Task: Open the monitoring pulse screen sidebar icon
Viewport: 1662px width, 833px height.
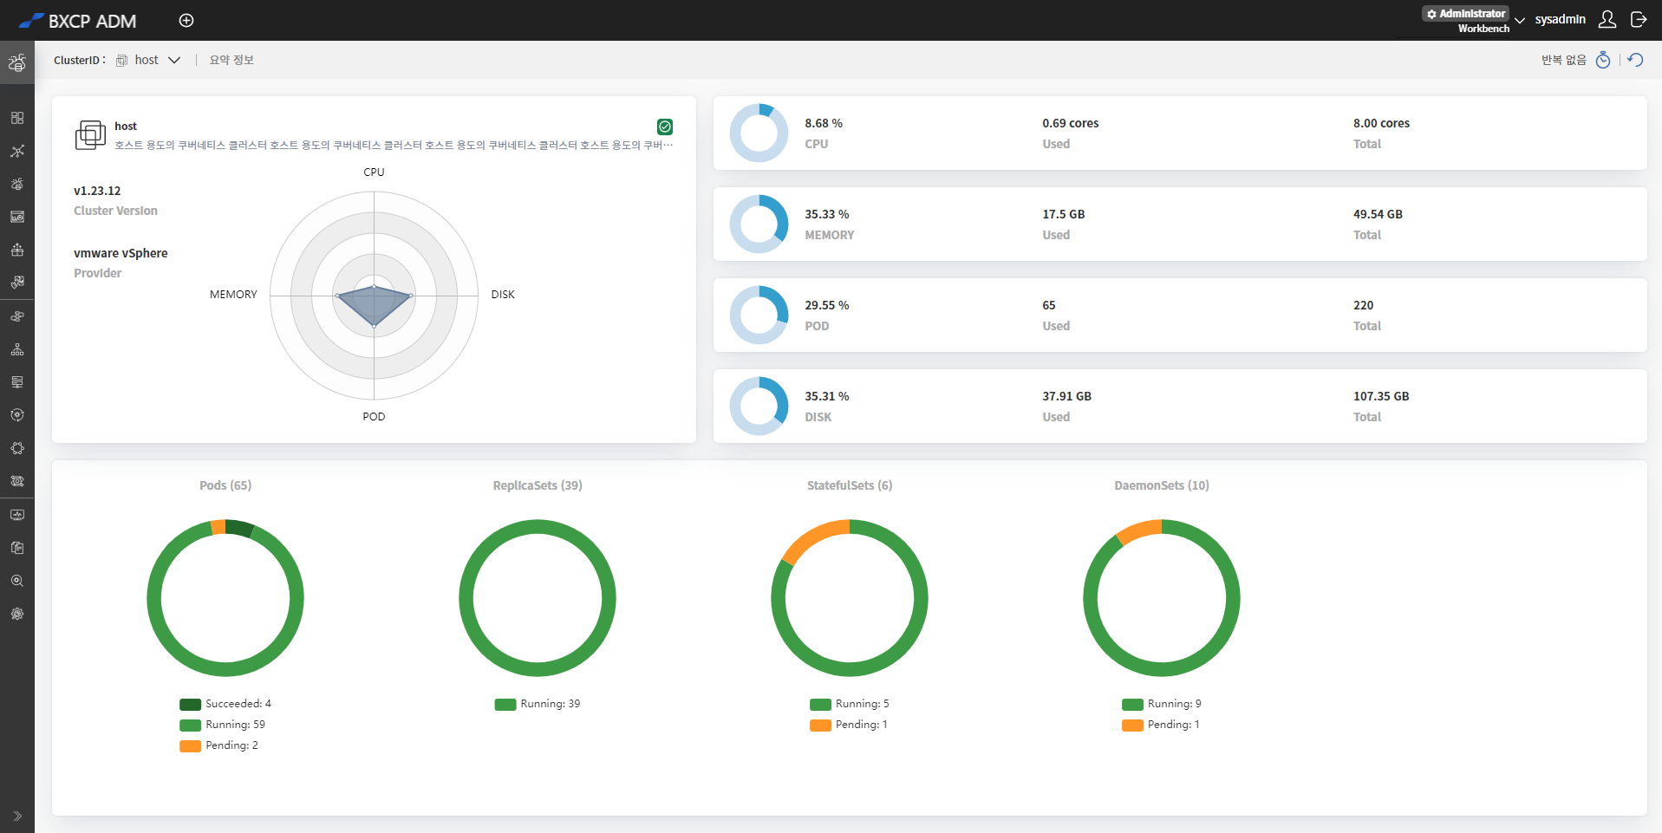Action: tap(17, 515)
